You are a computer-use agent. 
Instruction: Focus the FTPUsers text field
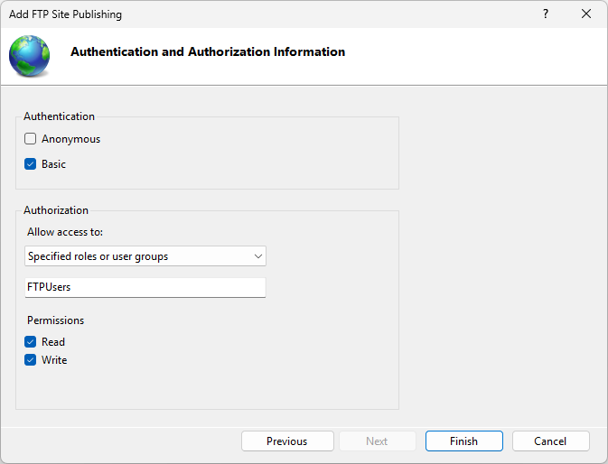point(145,287)
